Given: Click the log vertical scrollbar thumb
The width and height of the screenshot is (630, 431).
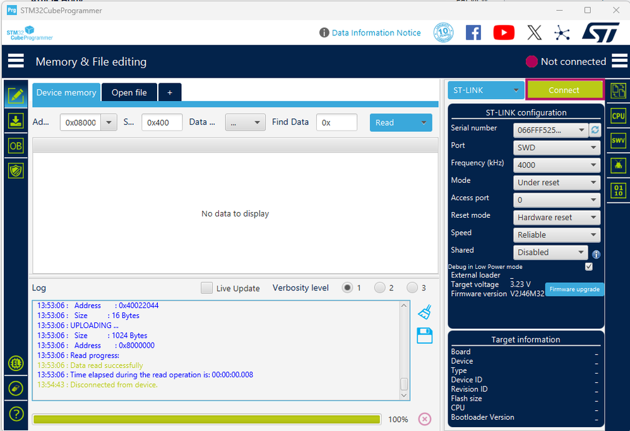Looking at the screenshot, I should click(x=404, y=384).
